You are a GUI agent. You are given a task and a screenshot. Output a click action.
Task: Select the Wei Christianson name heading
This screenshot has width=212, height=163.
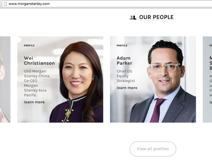click(x=39, y=60)
